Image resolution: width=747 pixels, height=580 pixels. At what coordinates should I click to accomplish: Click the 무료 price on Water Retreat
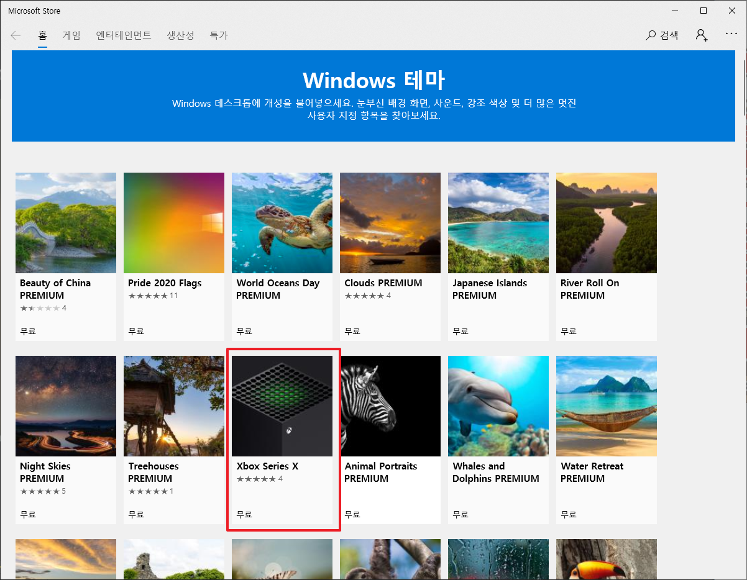tap(569, 514)
